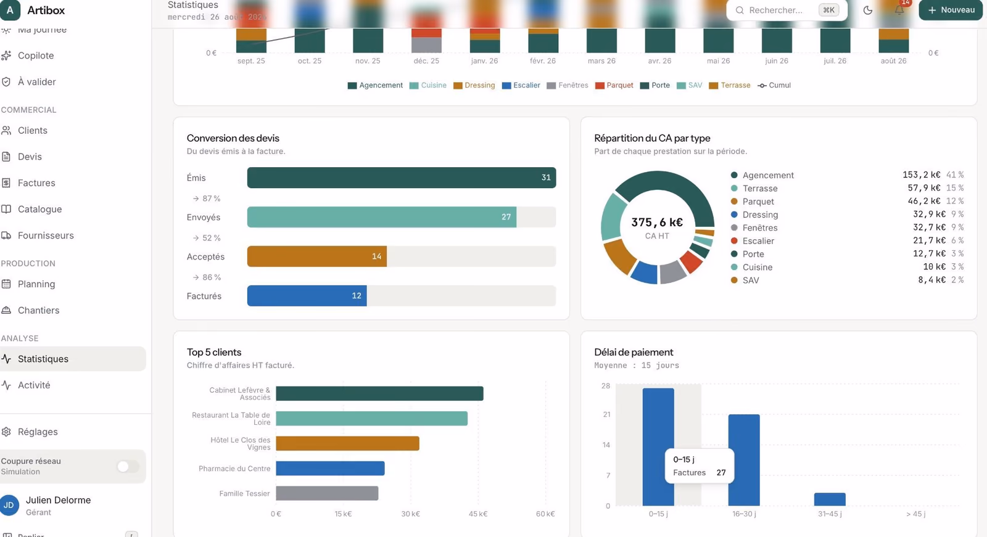Select the Pharmacie du Centre bar
The image size is (987, 537).
330,469
